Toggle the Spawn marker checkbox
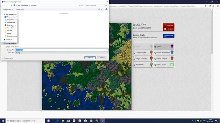 155,47
